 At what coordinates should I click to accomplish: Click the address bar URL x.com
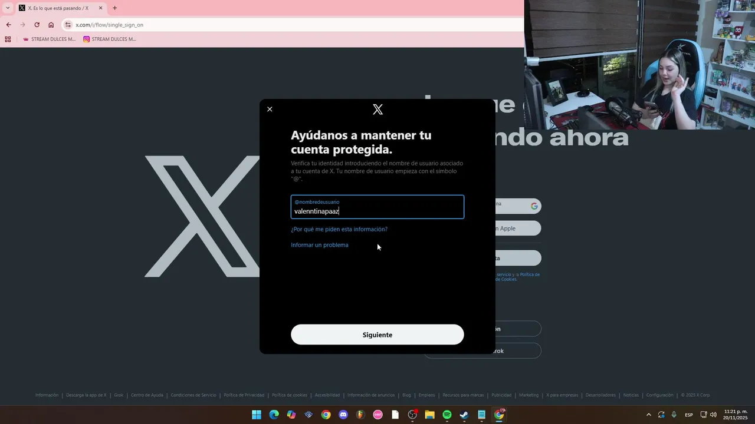109,25
